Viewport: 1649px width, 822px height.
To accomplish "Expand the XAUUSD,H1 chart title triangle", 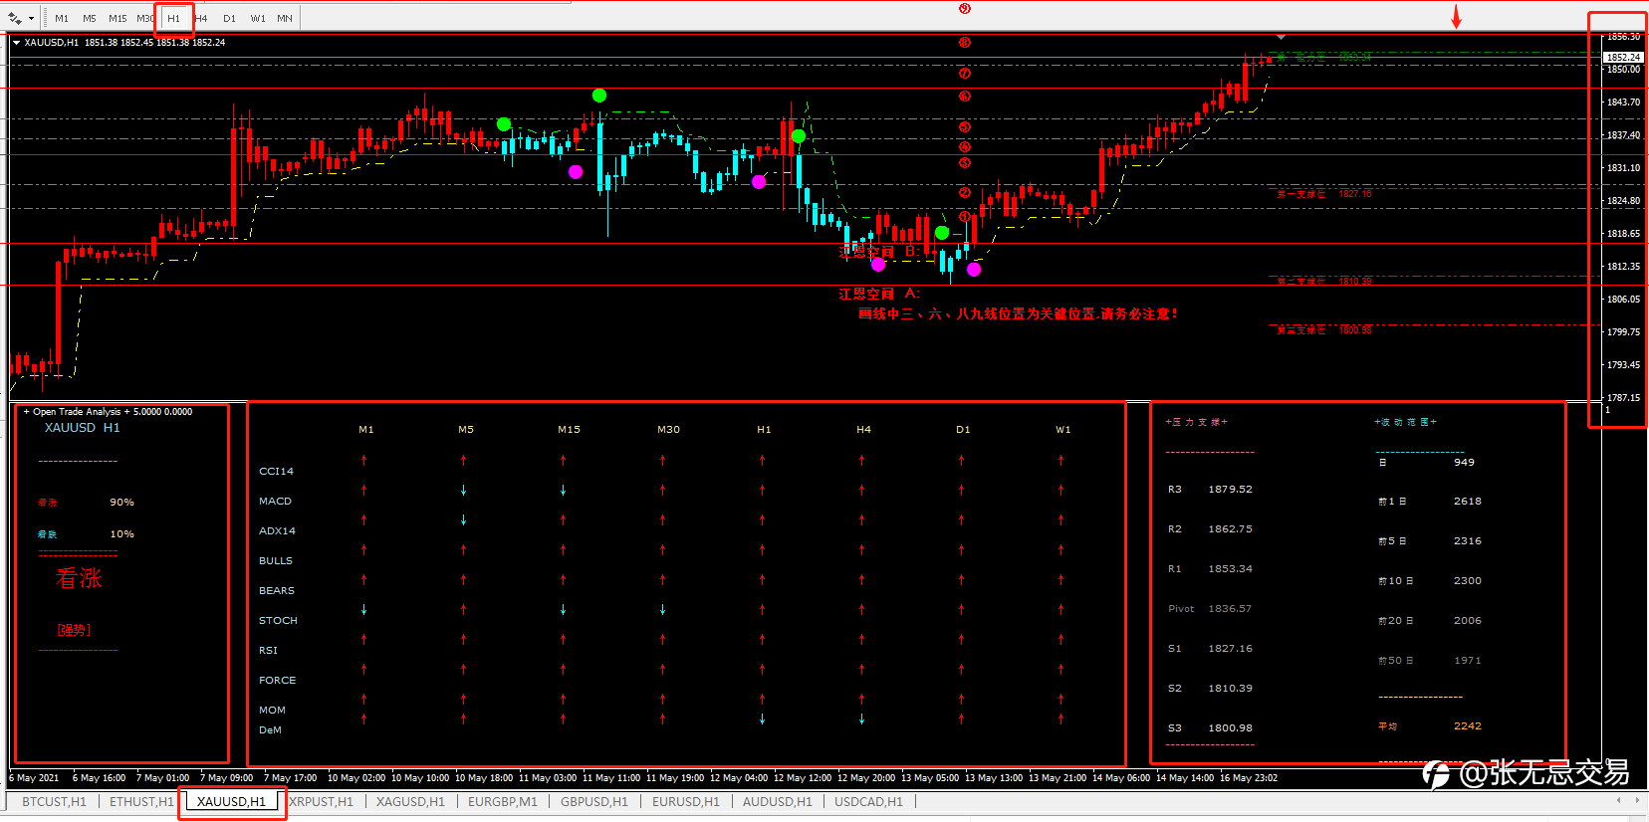I will pyautogui.click(x=16, y=43).
